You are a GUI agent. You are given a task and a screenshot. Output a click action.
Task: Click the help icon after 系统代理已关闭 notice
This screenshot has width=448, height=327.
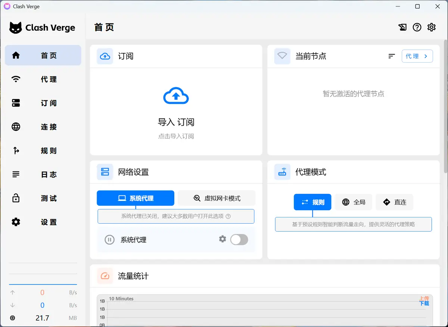coord(228,216)
